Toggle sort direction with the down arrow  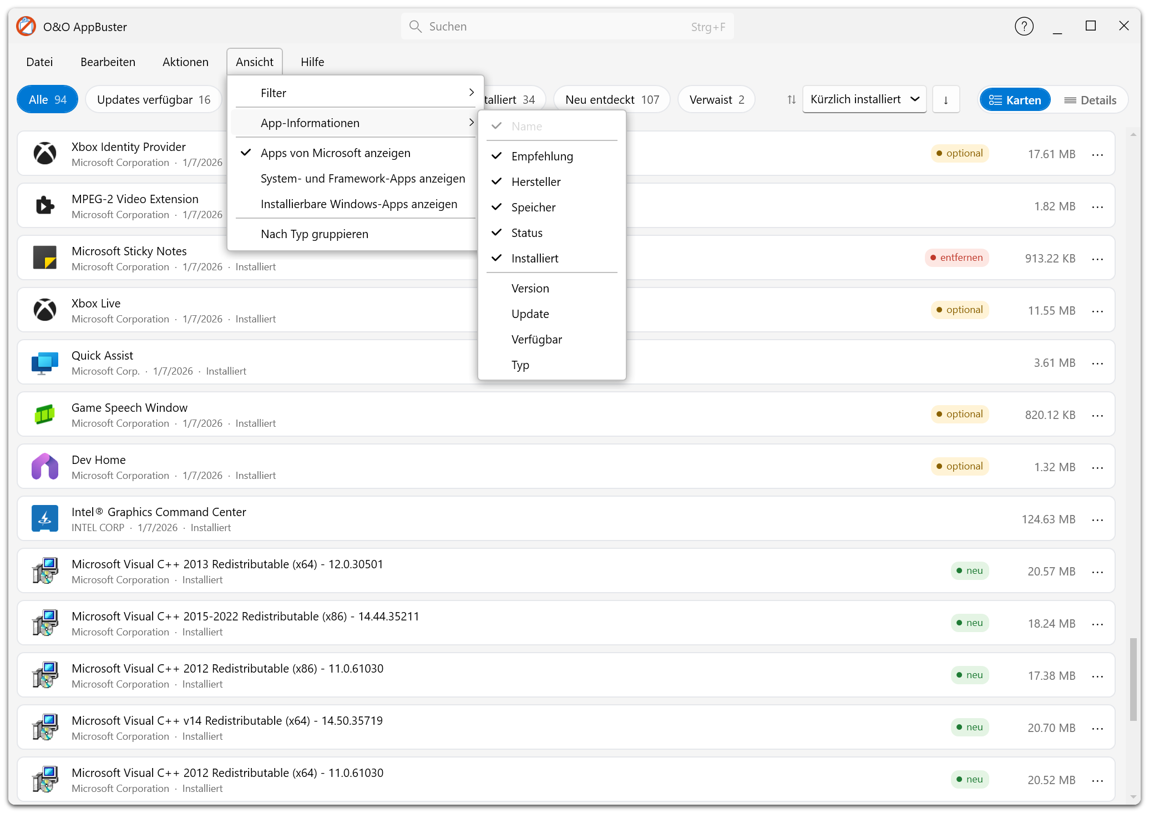[946, 100]
